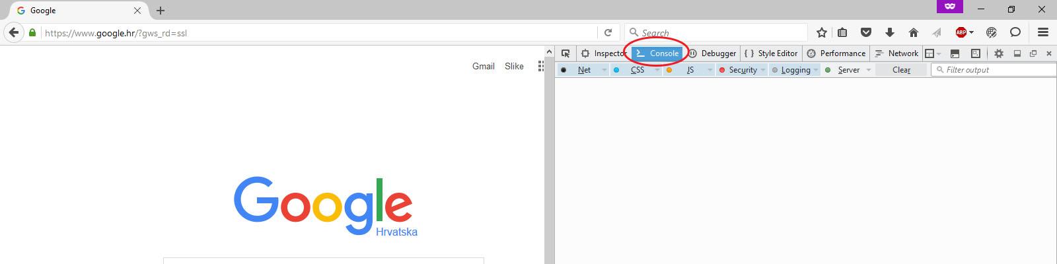
Task: Open a new tab with plus button
Action: tap(161, 11)
